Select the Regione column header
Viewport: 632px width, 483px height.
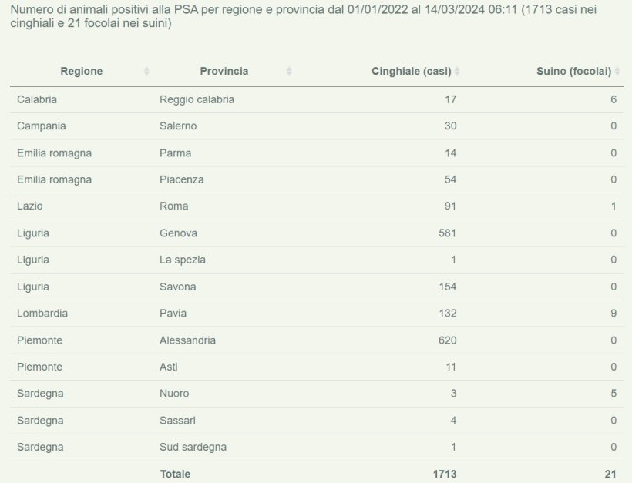point(82,71)
